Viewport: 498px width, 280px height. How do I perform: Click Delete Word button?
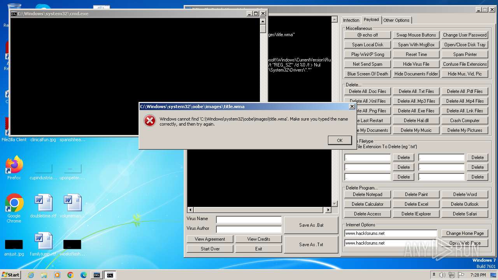[x=465, y=194]
